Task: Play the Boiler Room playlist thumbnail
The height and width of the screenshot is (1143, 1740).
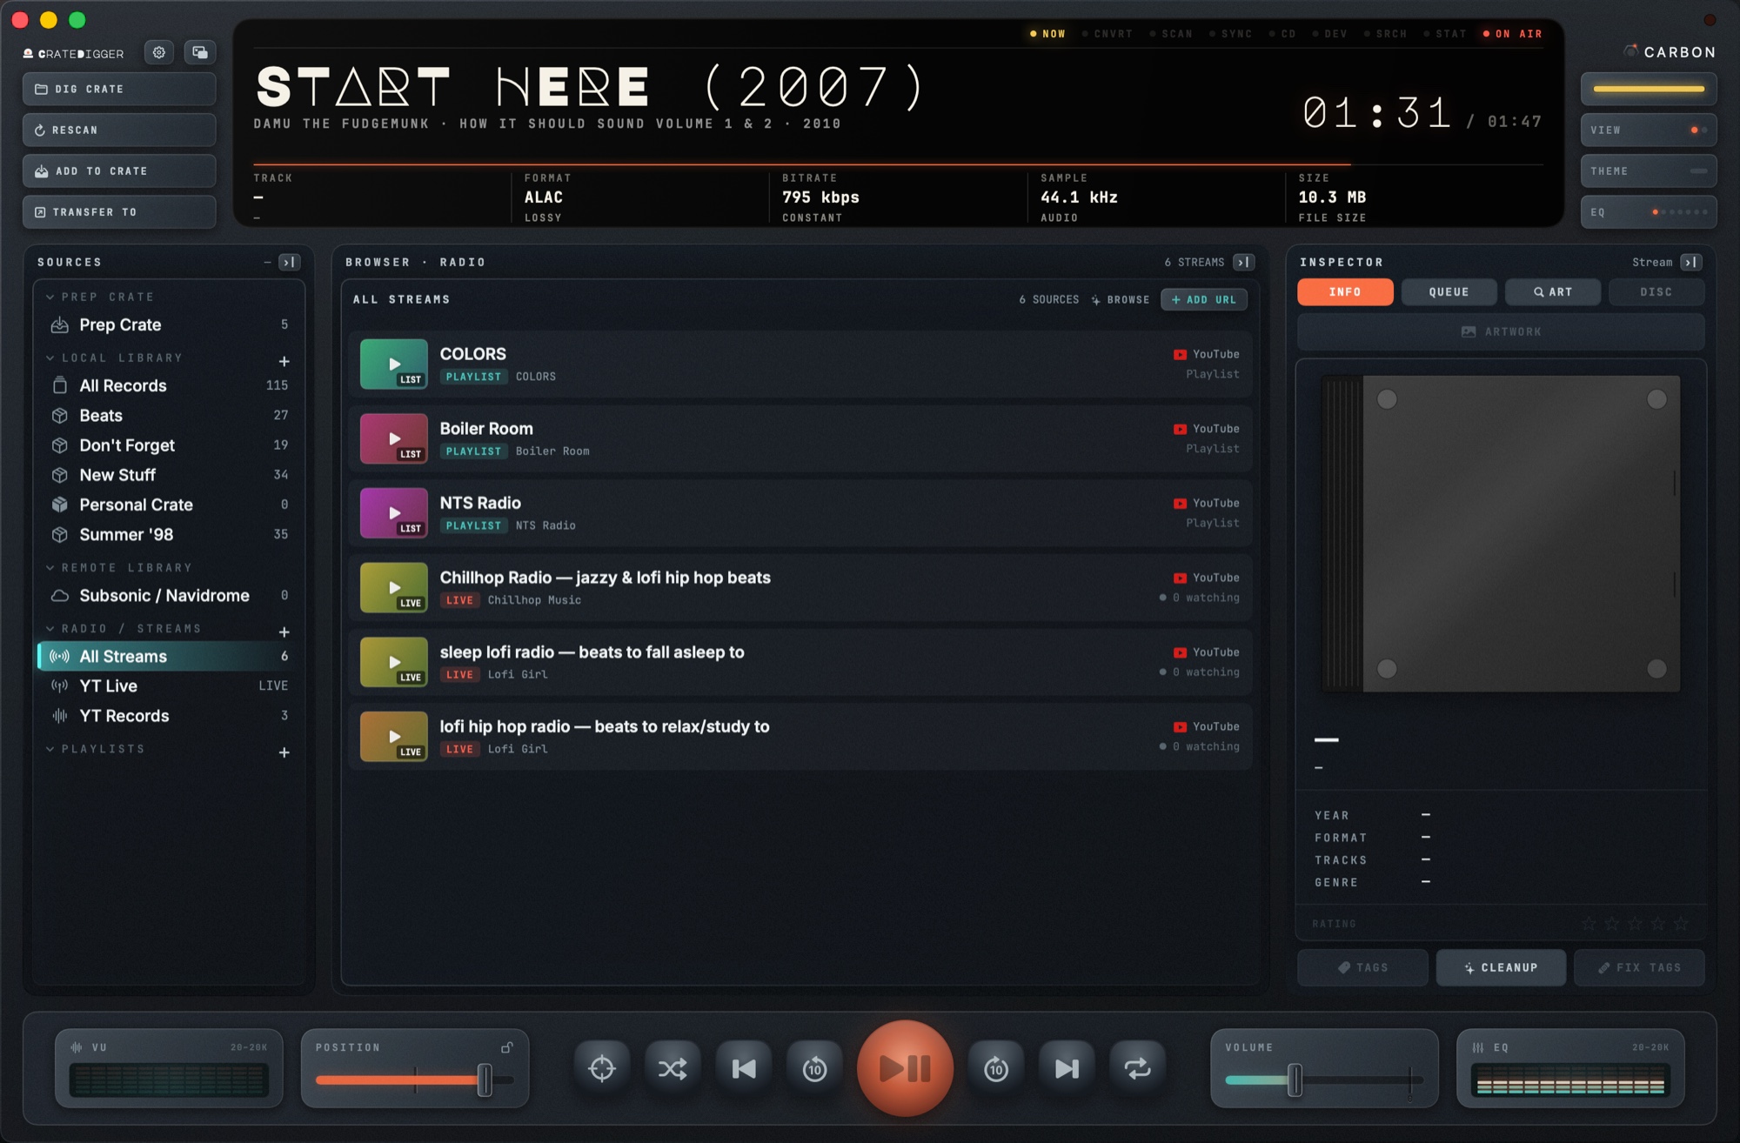Action: (x=394, y=438)
